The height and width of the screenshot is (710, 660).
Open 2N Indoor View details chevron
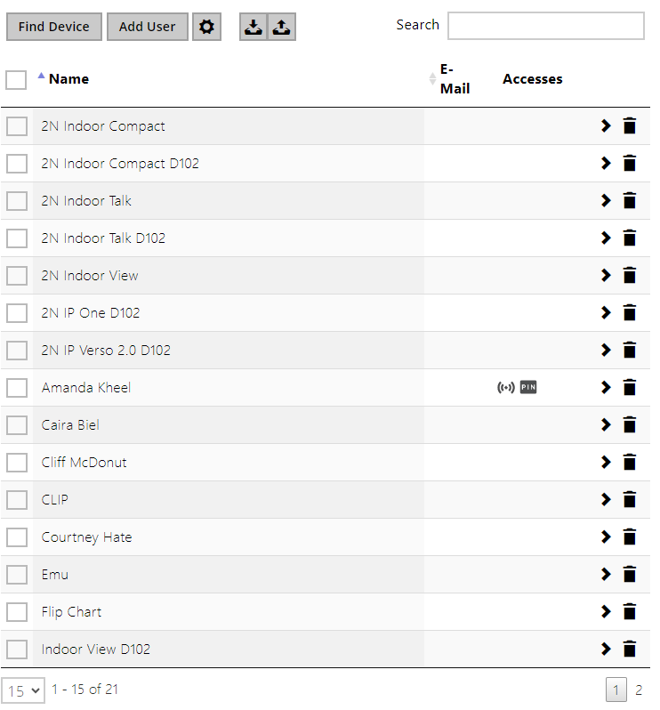tap(606, 275)
